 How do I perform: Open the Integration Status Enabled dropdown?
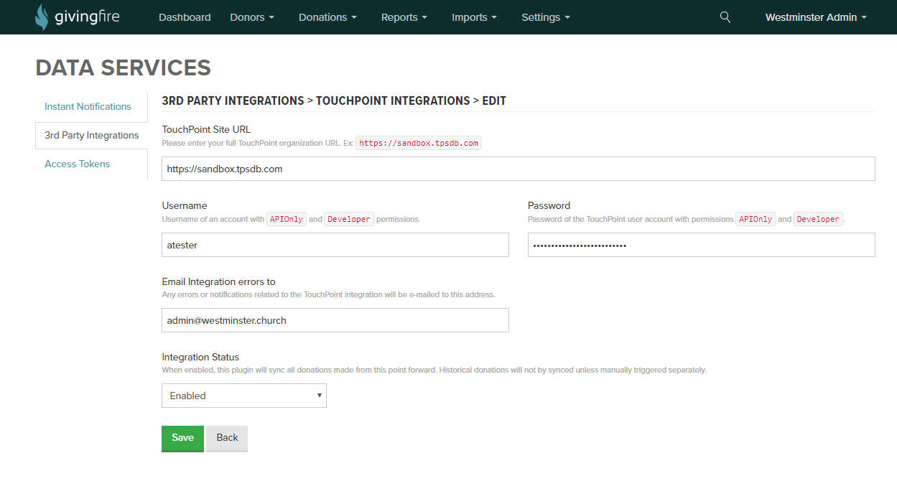(244, 396)
